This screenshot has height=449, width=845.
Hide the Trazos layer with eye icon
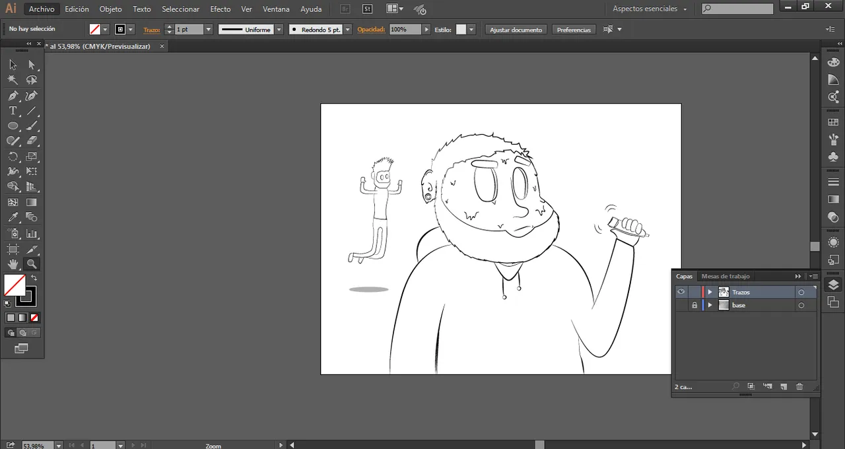pos(681,292)
